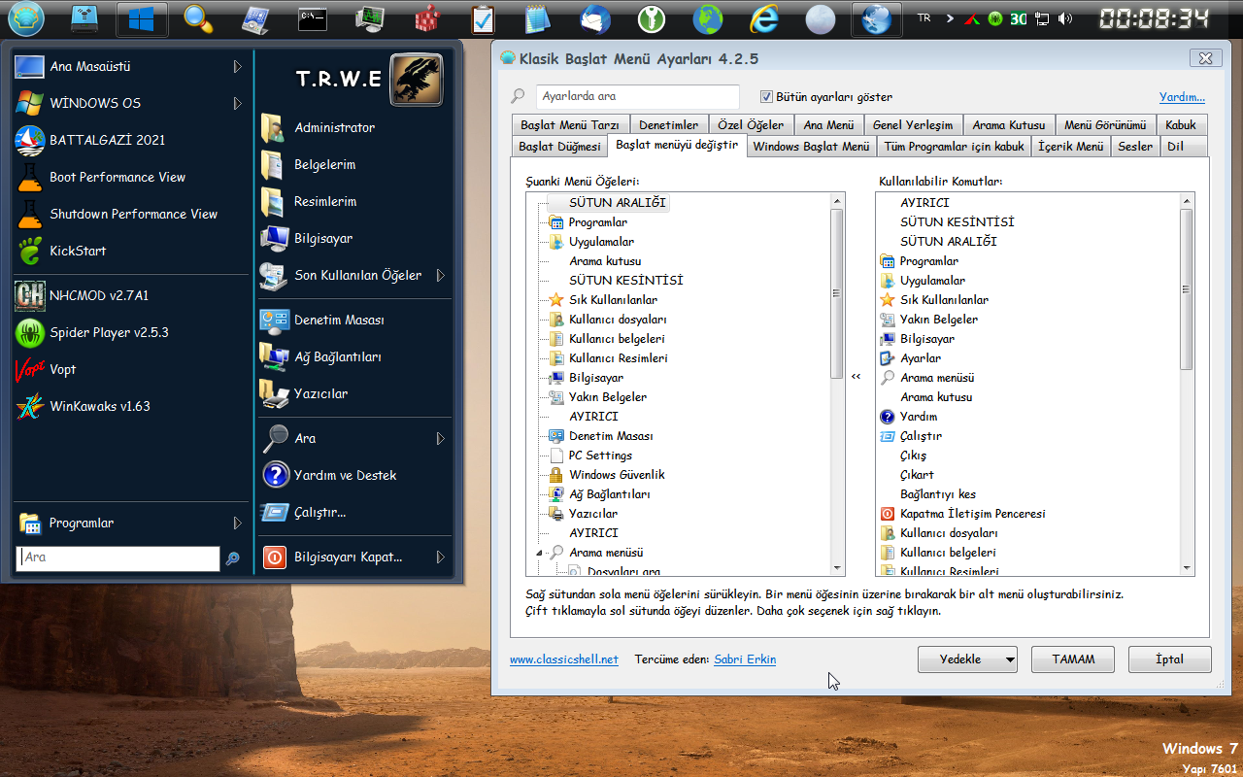This screenshot has height=777, width=1243.
Task: Switch to the Başlat Menü Tarzı tab
Action: click(x=569, y=124)
